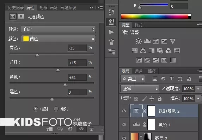Delete this adjustment layer (trash icon)
202x140 pixels.
[x=91, y=129]
